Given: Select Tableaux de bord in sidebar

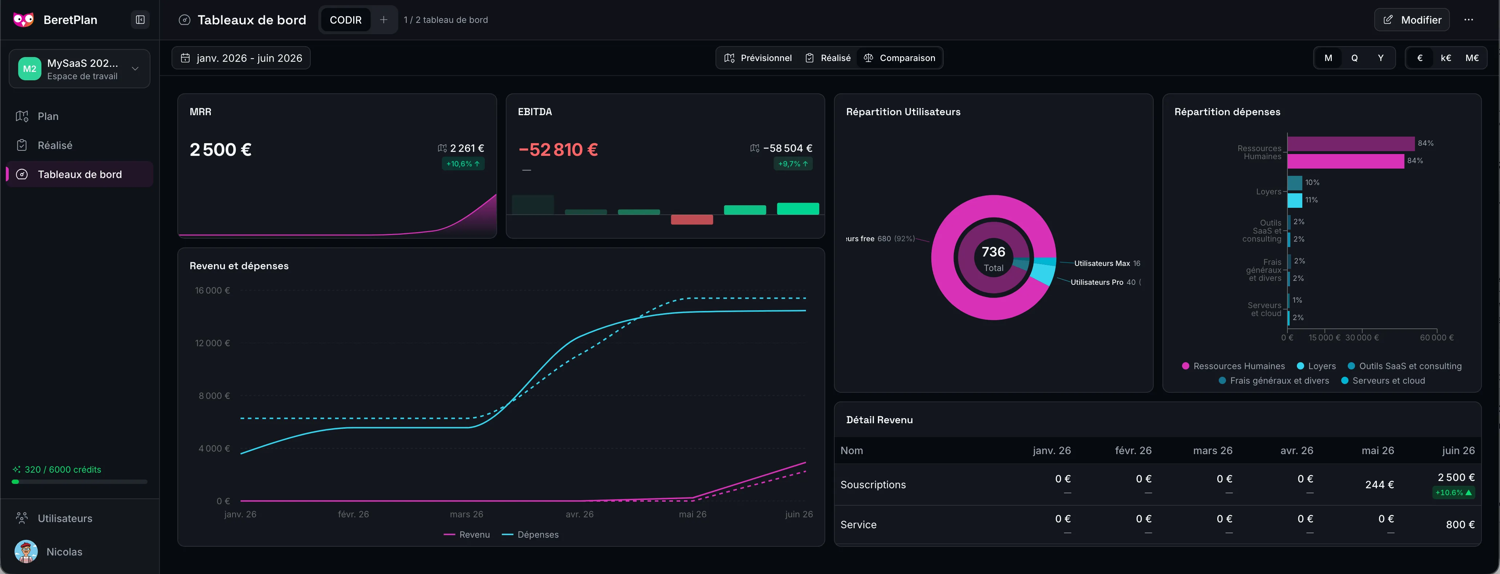Looking at the screenshot, I should pyautogui.click(x=80, y=175).
